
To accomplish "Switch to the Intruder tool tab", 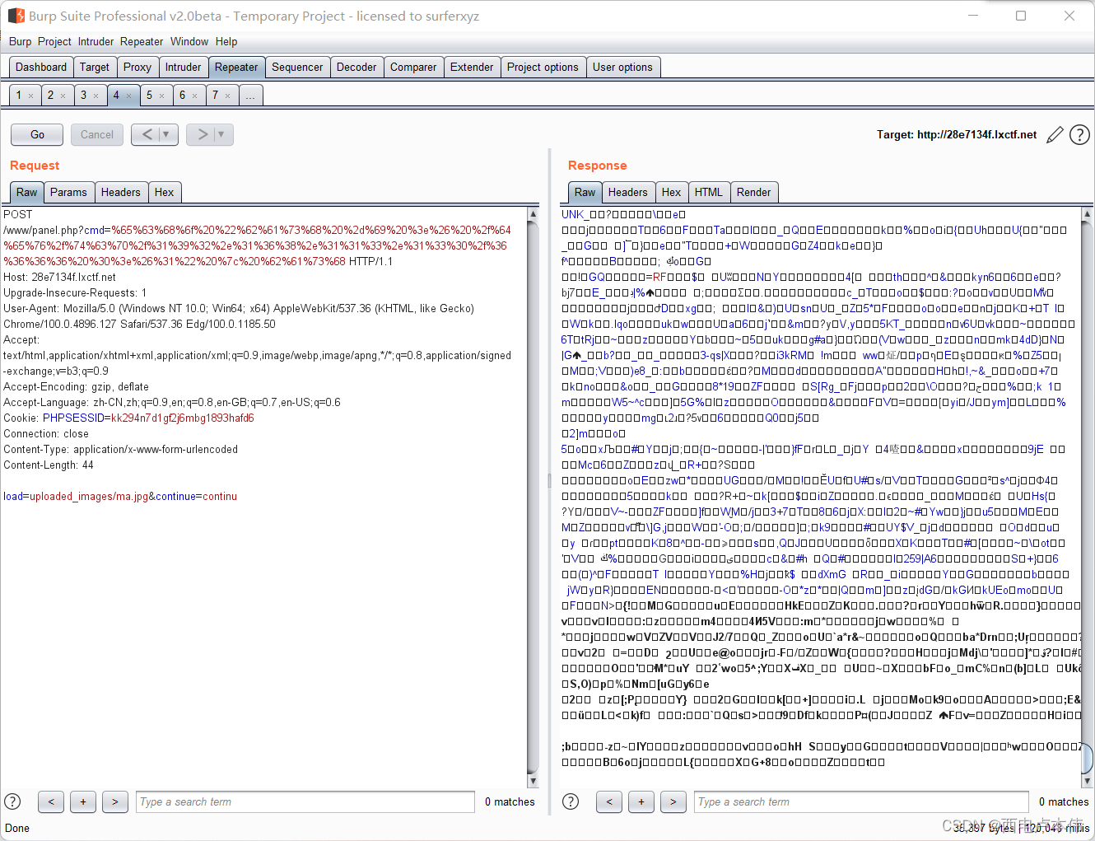I will point(183,68).
